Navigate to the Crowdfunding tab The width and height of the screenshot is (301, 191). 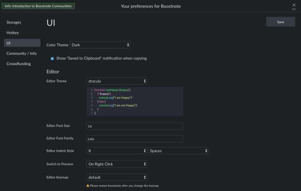click(19, 64)
